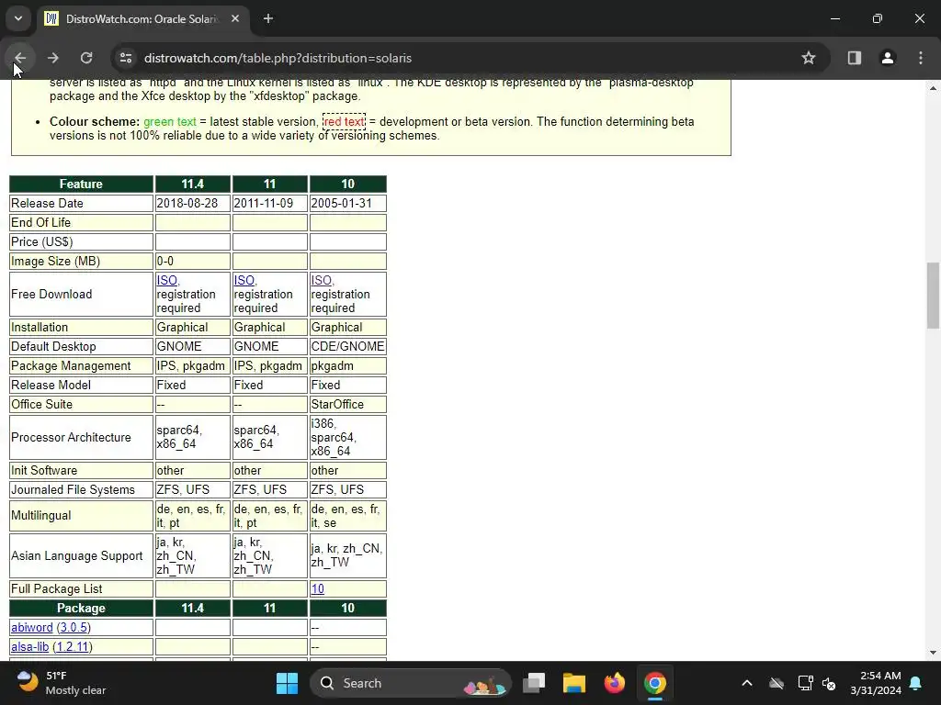Open tab search dropdown arrow
This screenshot has width=941, height=705.
click(x=18, y=18)
